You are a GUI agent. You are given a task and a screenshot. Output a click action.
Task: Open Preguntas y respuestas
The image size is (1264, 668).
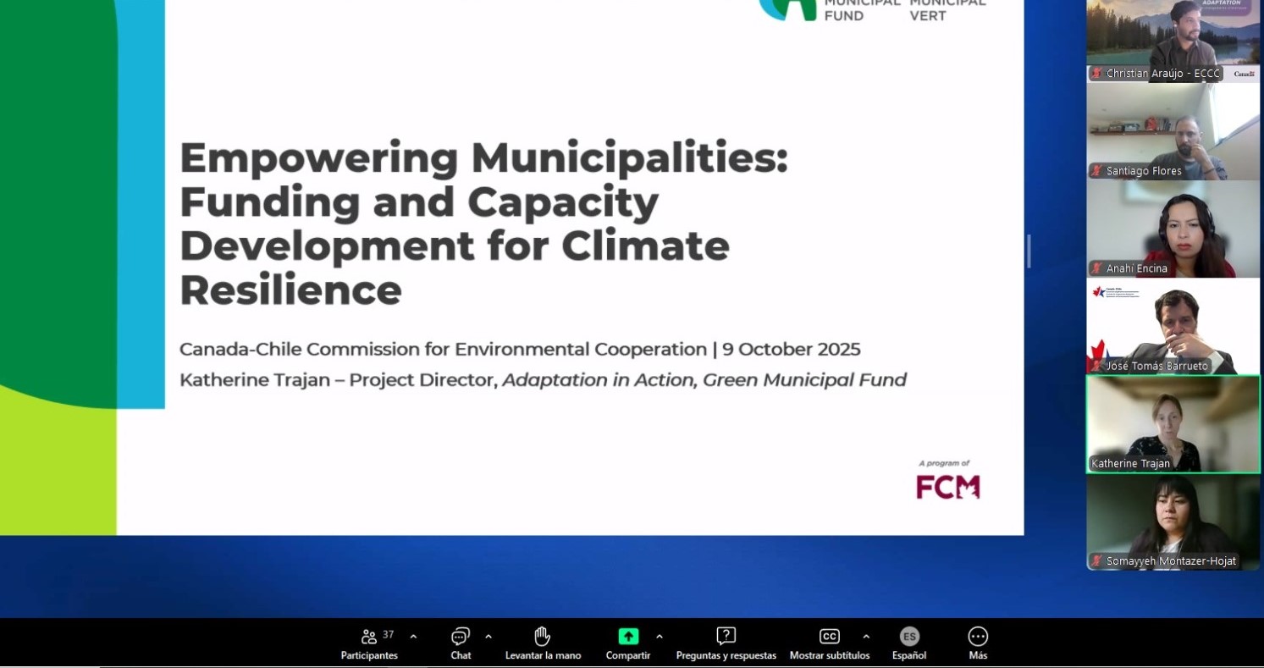click(x=726, y=637)
